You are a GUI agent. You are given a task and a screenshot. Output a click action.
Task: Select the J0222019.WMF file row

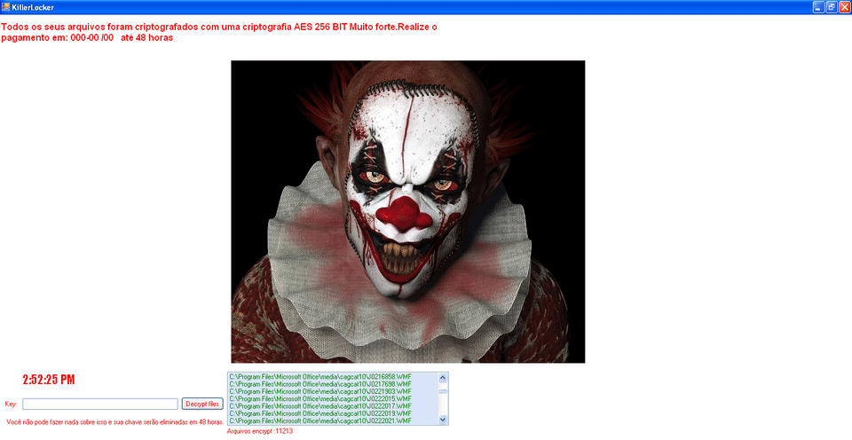(333, 413)
